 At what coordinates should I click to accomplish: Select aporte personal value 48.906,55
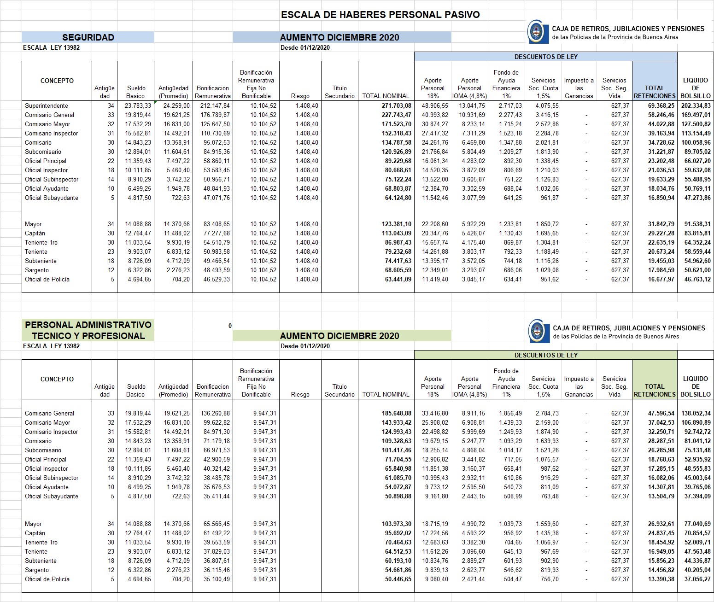coord(435,106)
